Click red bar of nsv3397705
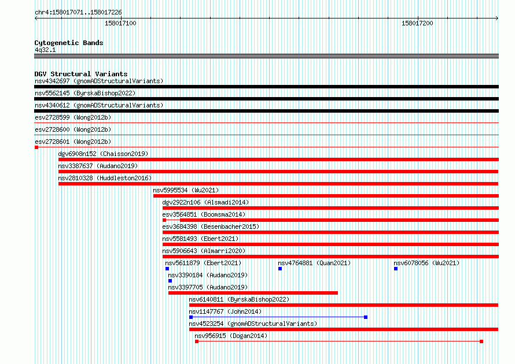This screenshot has width=515, height=364. point(253,293)
